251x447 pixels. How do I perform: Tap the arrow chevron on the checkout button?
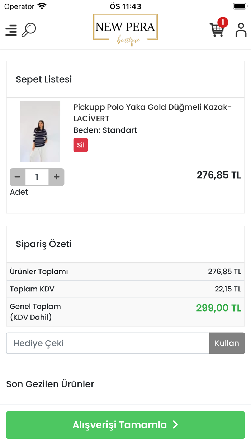tap(175, 425)
